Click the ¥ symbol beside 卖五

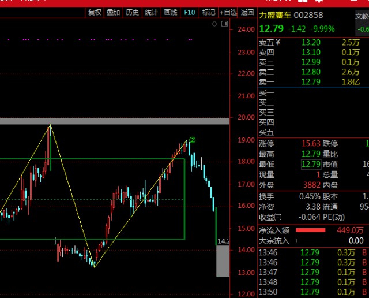(x=278, y=43)
